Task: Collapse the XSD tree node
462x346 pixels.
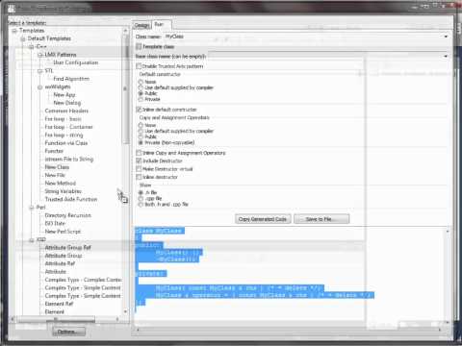Action: 32,240
